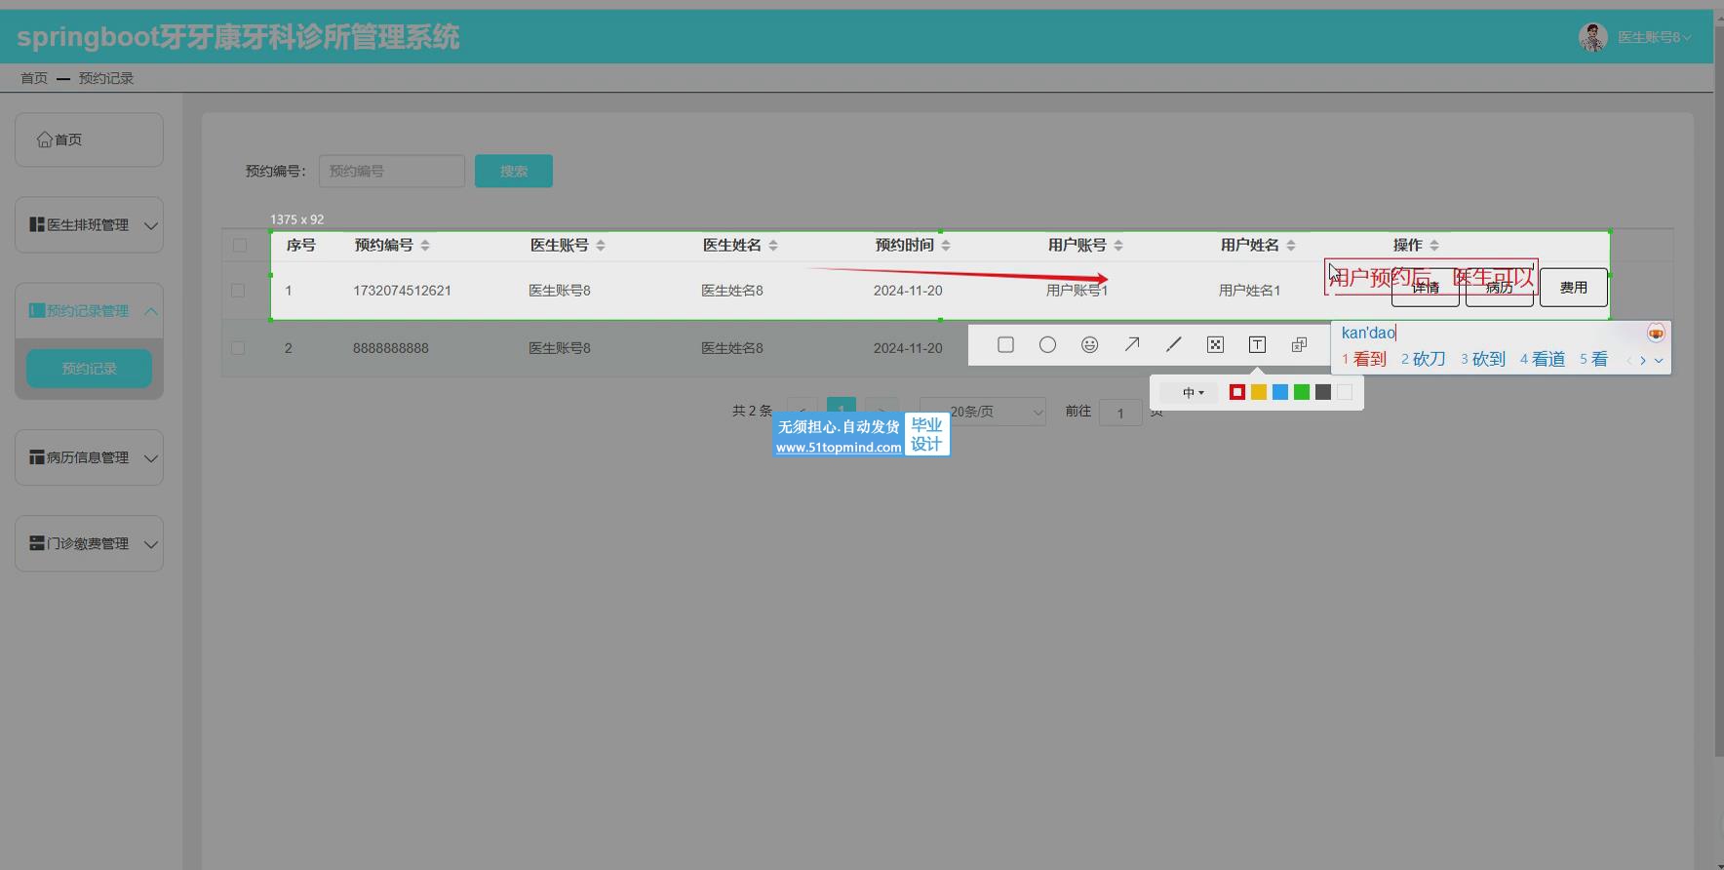The image size is (1724, 870).
Task: Click the 费用 button in row 1
Action: pos(1573,288)
